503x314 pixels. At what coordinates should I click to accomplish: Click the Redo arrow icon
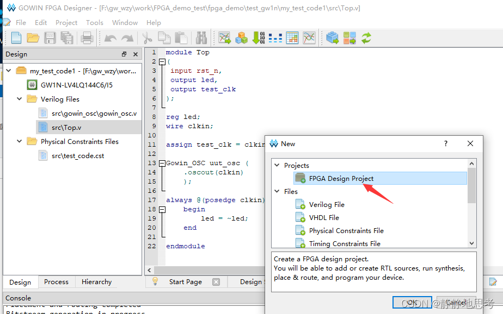tap(127, 38)
